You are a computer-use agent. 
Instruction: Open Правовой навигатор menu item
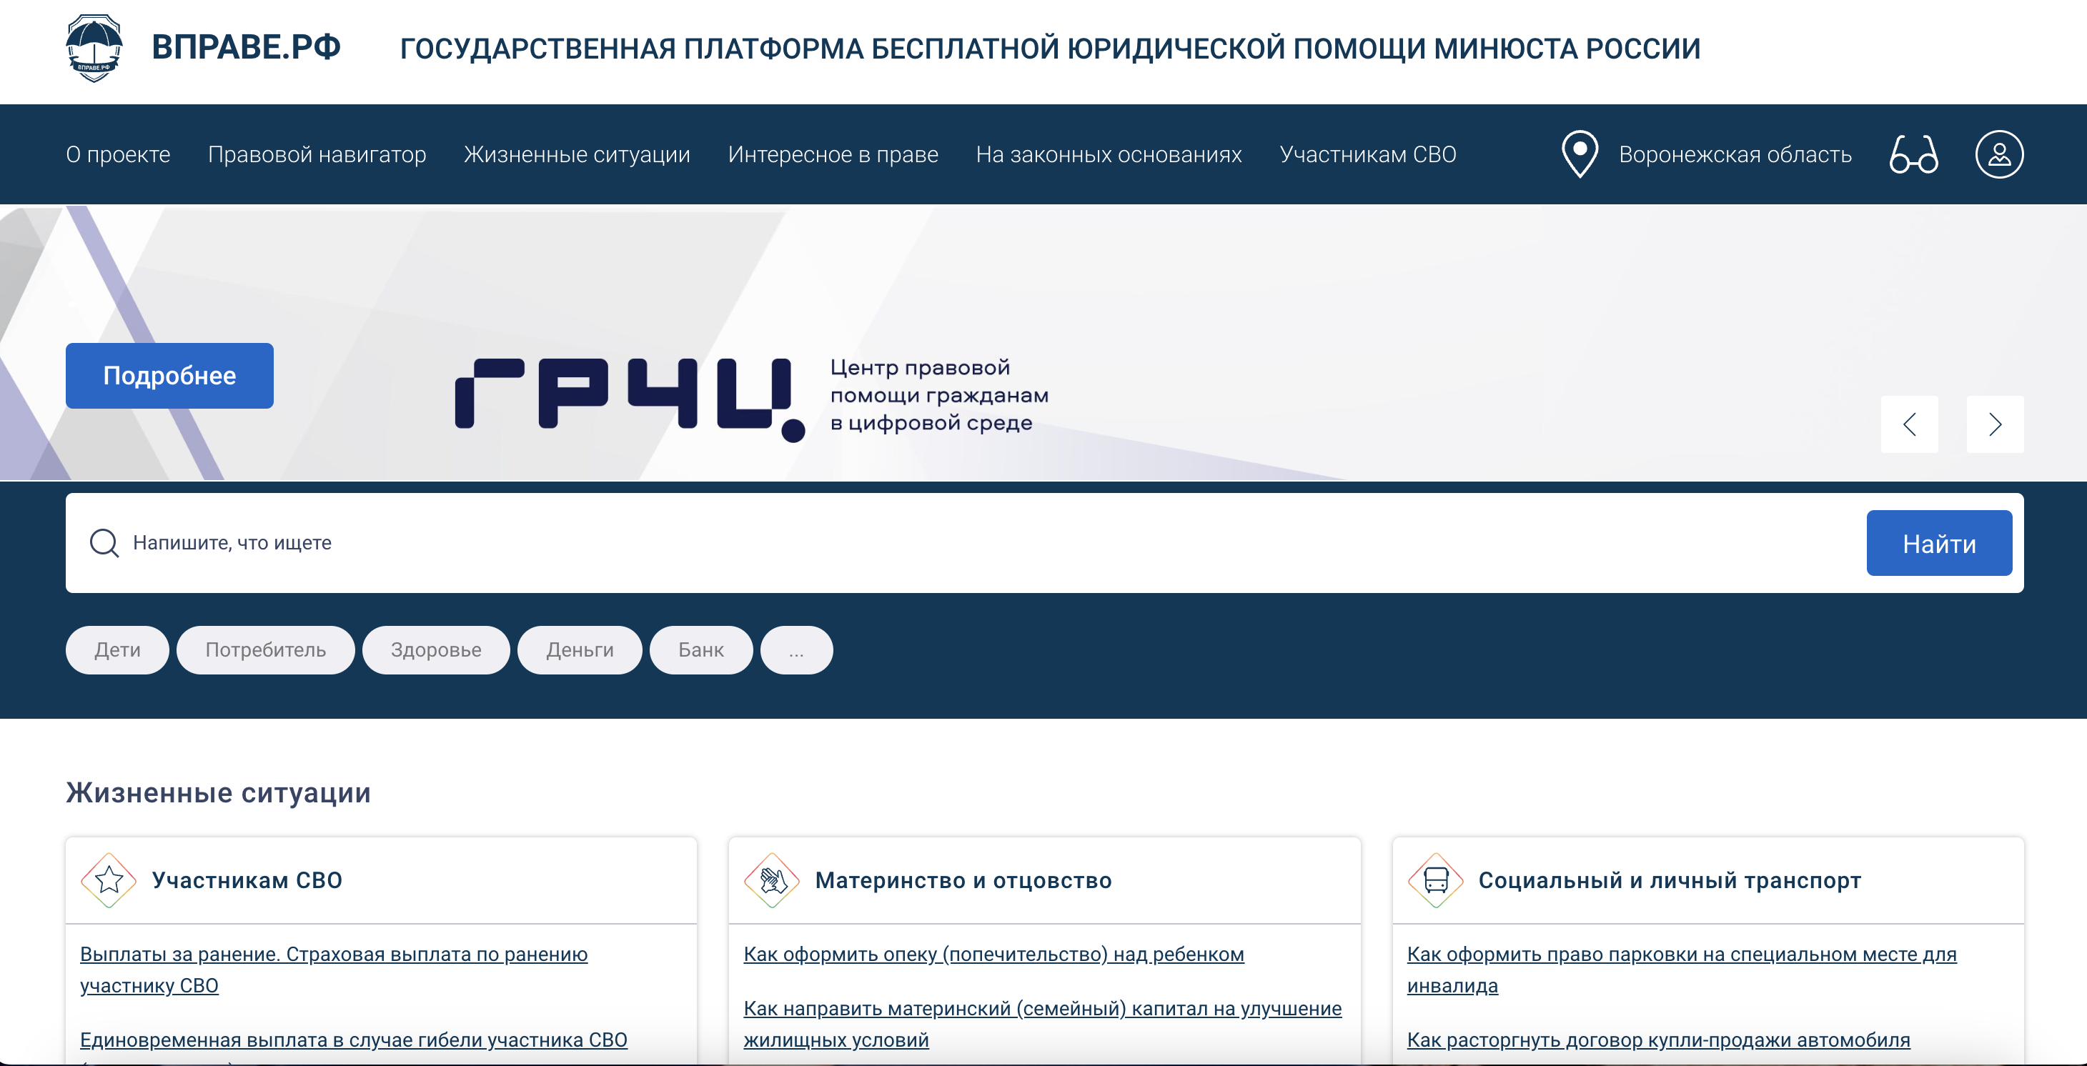317,154
